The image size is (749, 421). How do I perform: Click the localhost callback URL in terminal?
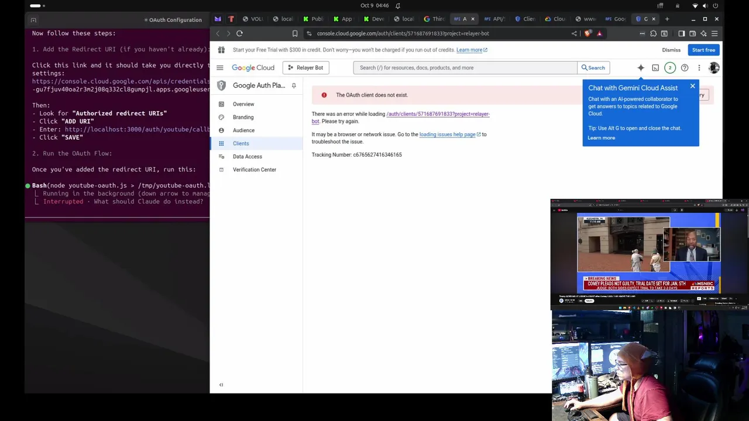pos(137,129)
